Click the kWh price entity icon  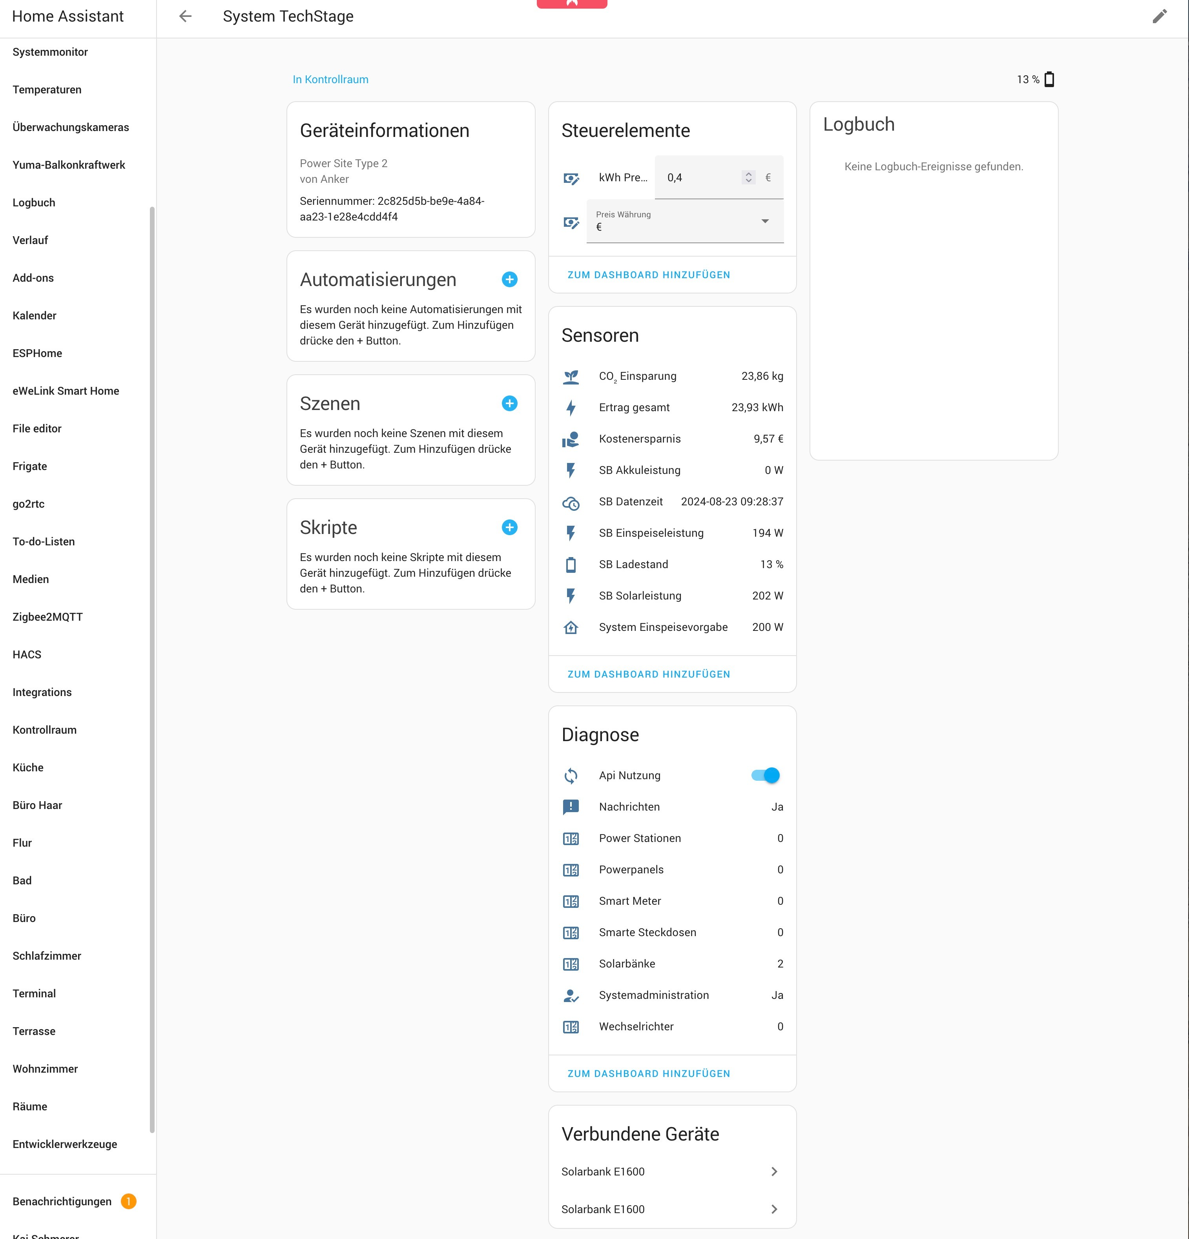tap(571, 178)
